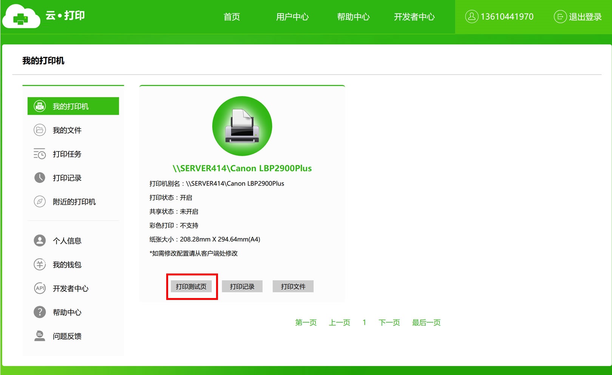612x375 pixels.
Task: Open the 首页 menu item
Action: click(232, 17)
